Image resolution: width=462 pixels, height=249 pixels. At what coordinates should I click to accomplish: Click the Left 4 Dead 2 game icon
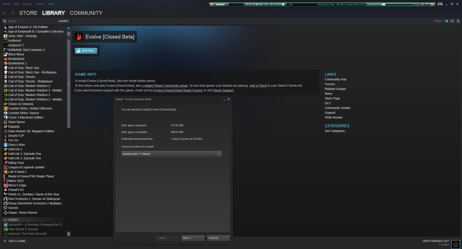click(6, 172)
